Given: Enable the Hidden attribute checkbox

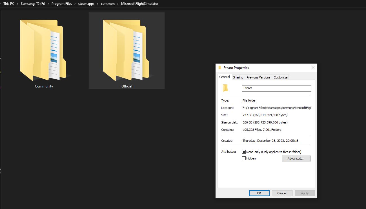Looking at the screenshot, I should 244,158.
